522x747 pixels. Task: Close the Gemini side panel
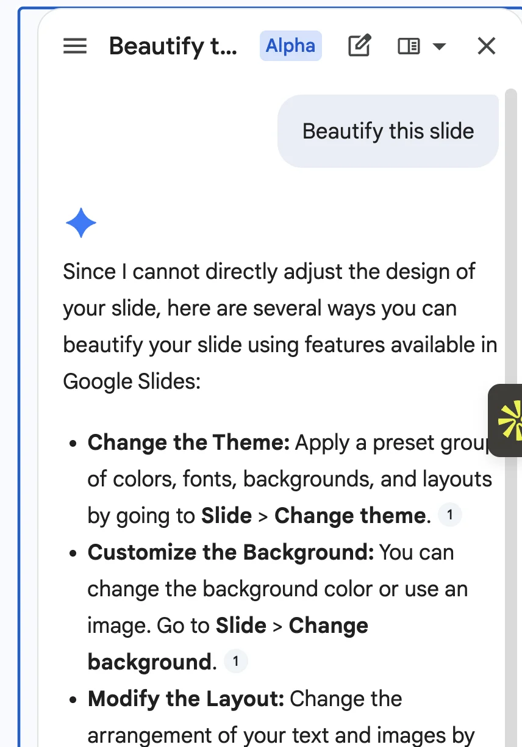tap(486, 46)
